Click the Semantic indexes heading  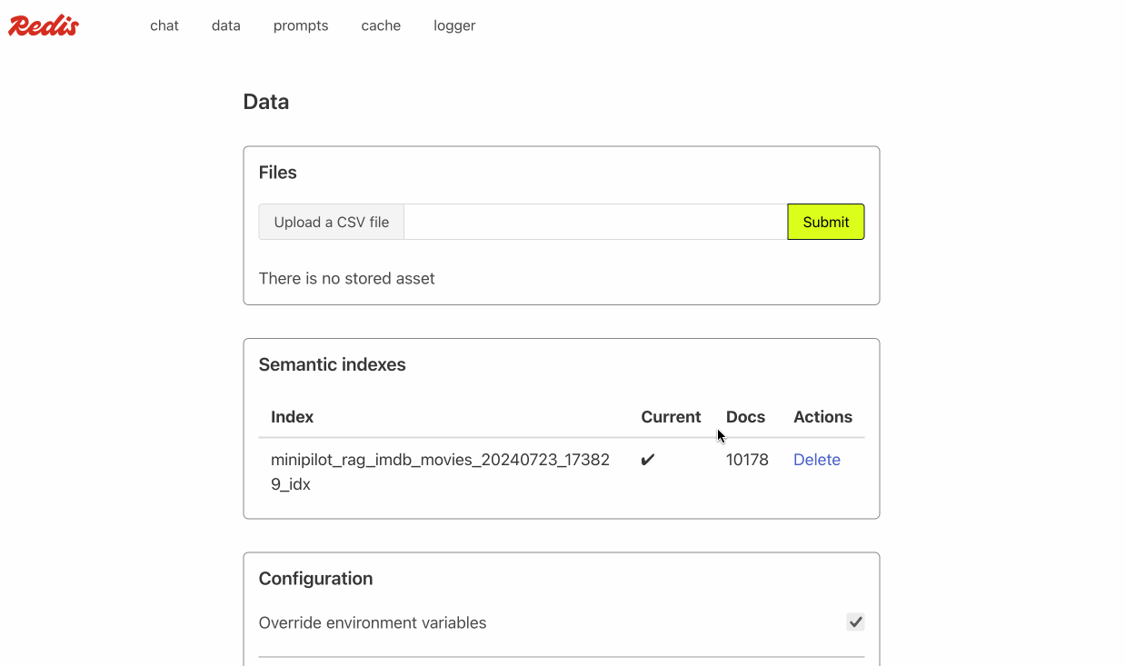tap(332, 364)
